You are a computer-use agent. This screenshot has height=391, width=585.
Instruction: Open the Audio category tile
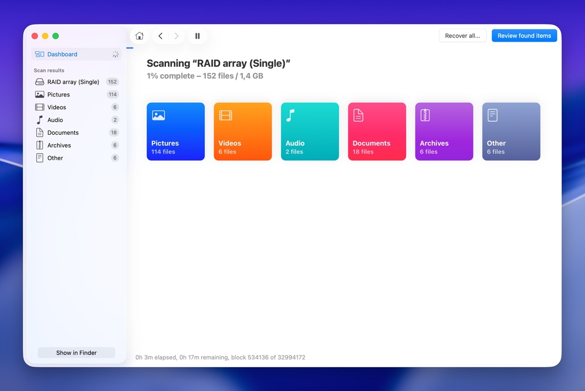click(310, 131)
